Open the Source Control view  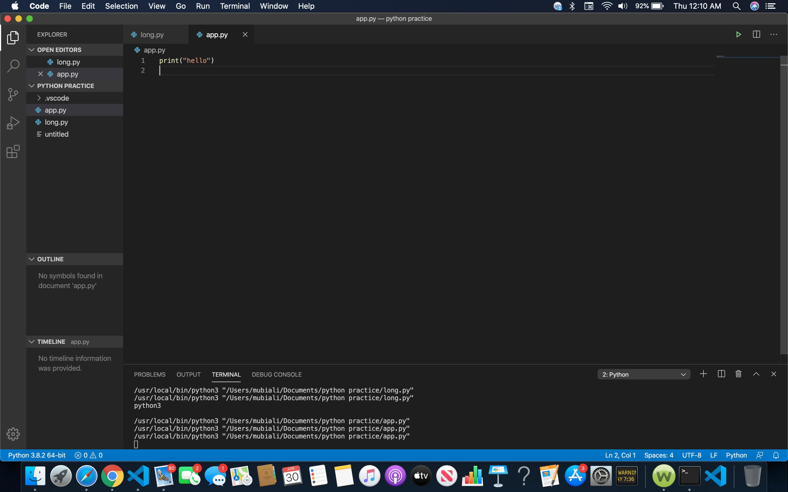click(x=13, y=94)
